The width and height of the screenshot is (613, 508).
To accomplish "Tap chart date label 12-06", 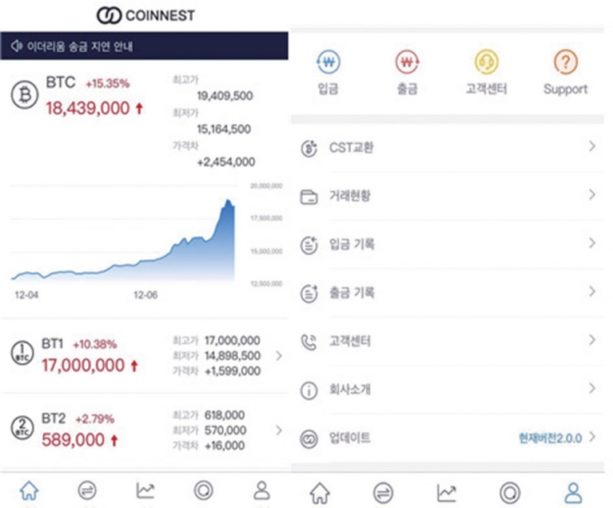I will coord(145,295).
